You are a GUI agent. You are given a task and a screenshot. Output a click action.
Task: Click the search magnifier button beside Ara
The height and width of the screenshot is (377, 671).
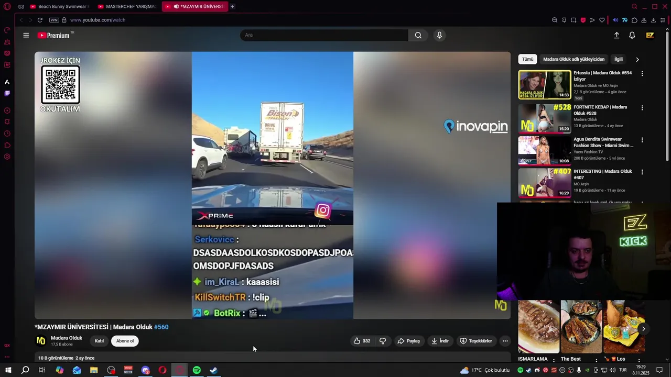pos(418,35)
